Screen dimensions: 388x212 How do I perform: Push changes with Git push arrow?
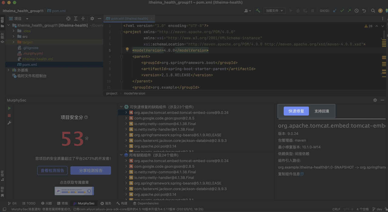(349, 11)
